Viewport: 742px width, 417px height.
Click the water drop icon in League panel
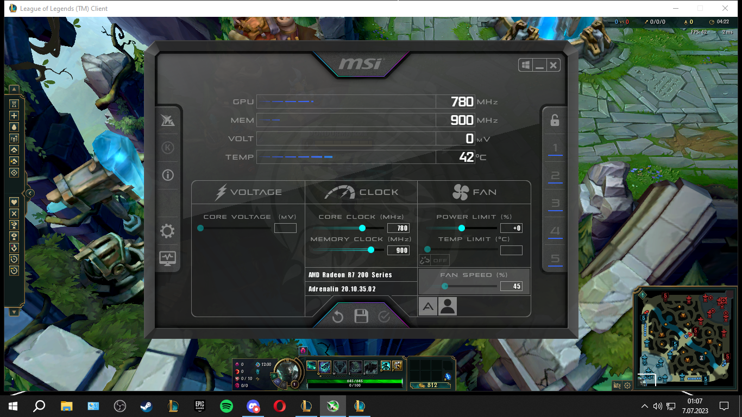tap(14, 127)
